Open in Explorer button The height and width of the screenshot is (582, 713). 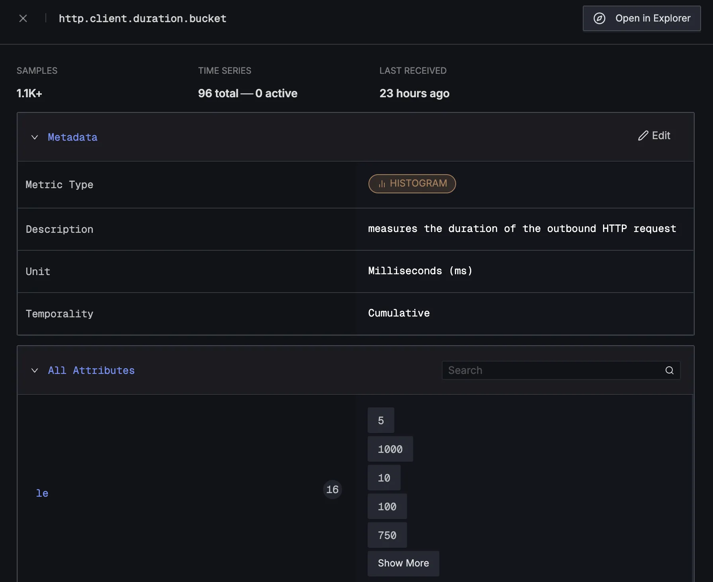pos(641,18)
